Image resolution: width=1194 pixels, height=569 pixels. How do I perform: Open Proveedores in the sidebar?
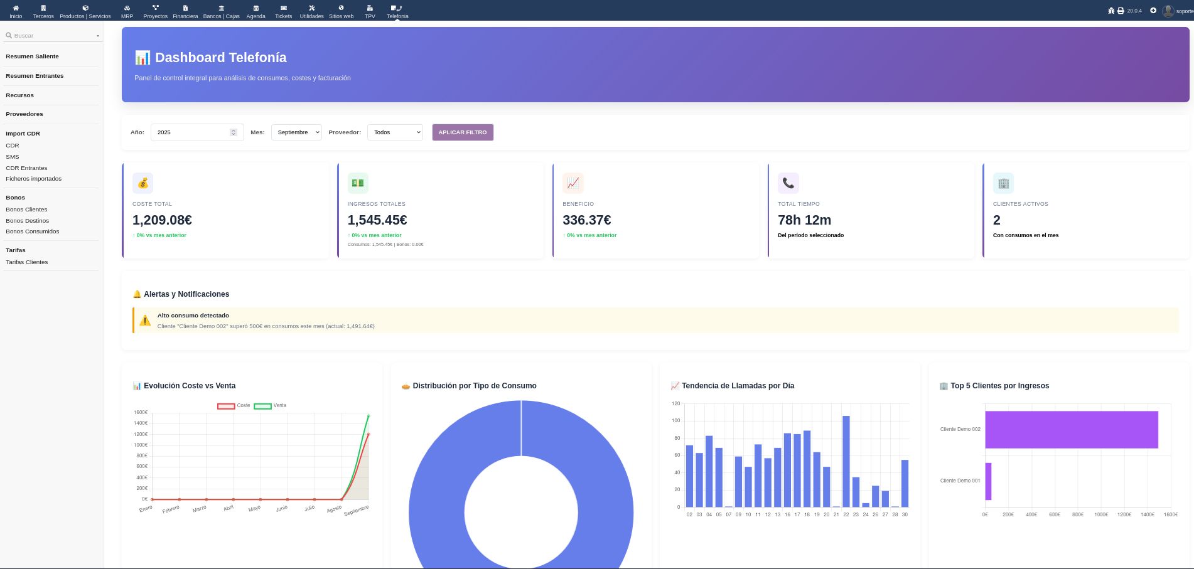pyautogui.click(x=24, y=114)
